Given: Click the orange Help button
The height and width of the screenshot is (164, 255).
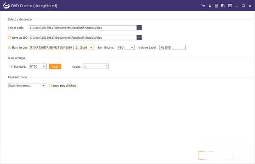Looking at the screenshot, I should tap(55, 66).
